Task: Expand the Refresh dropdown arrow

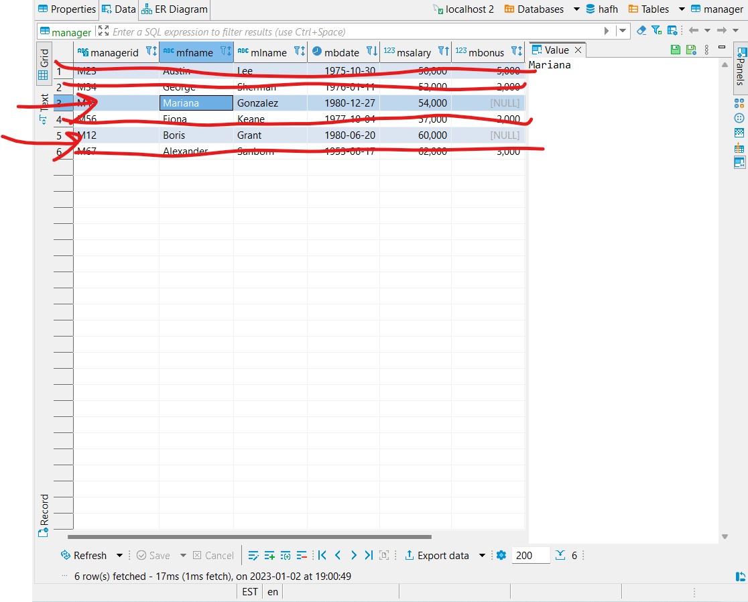Action: (118, 555)
